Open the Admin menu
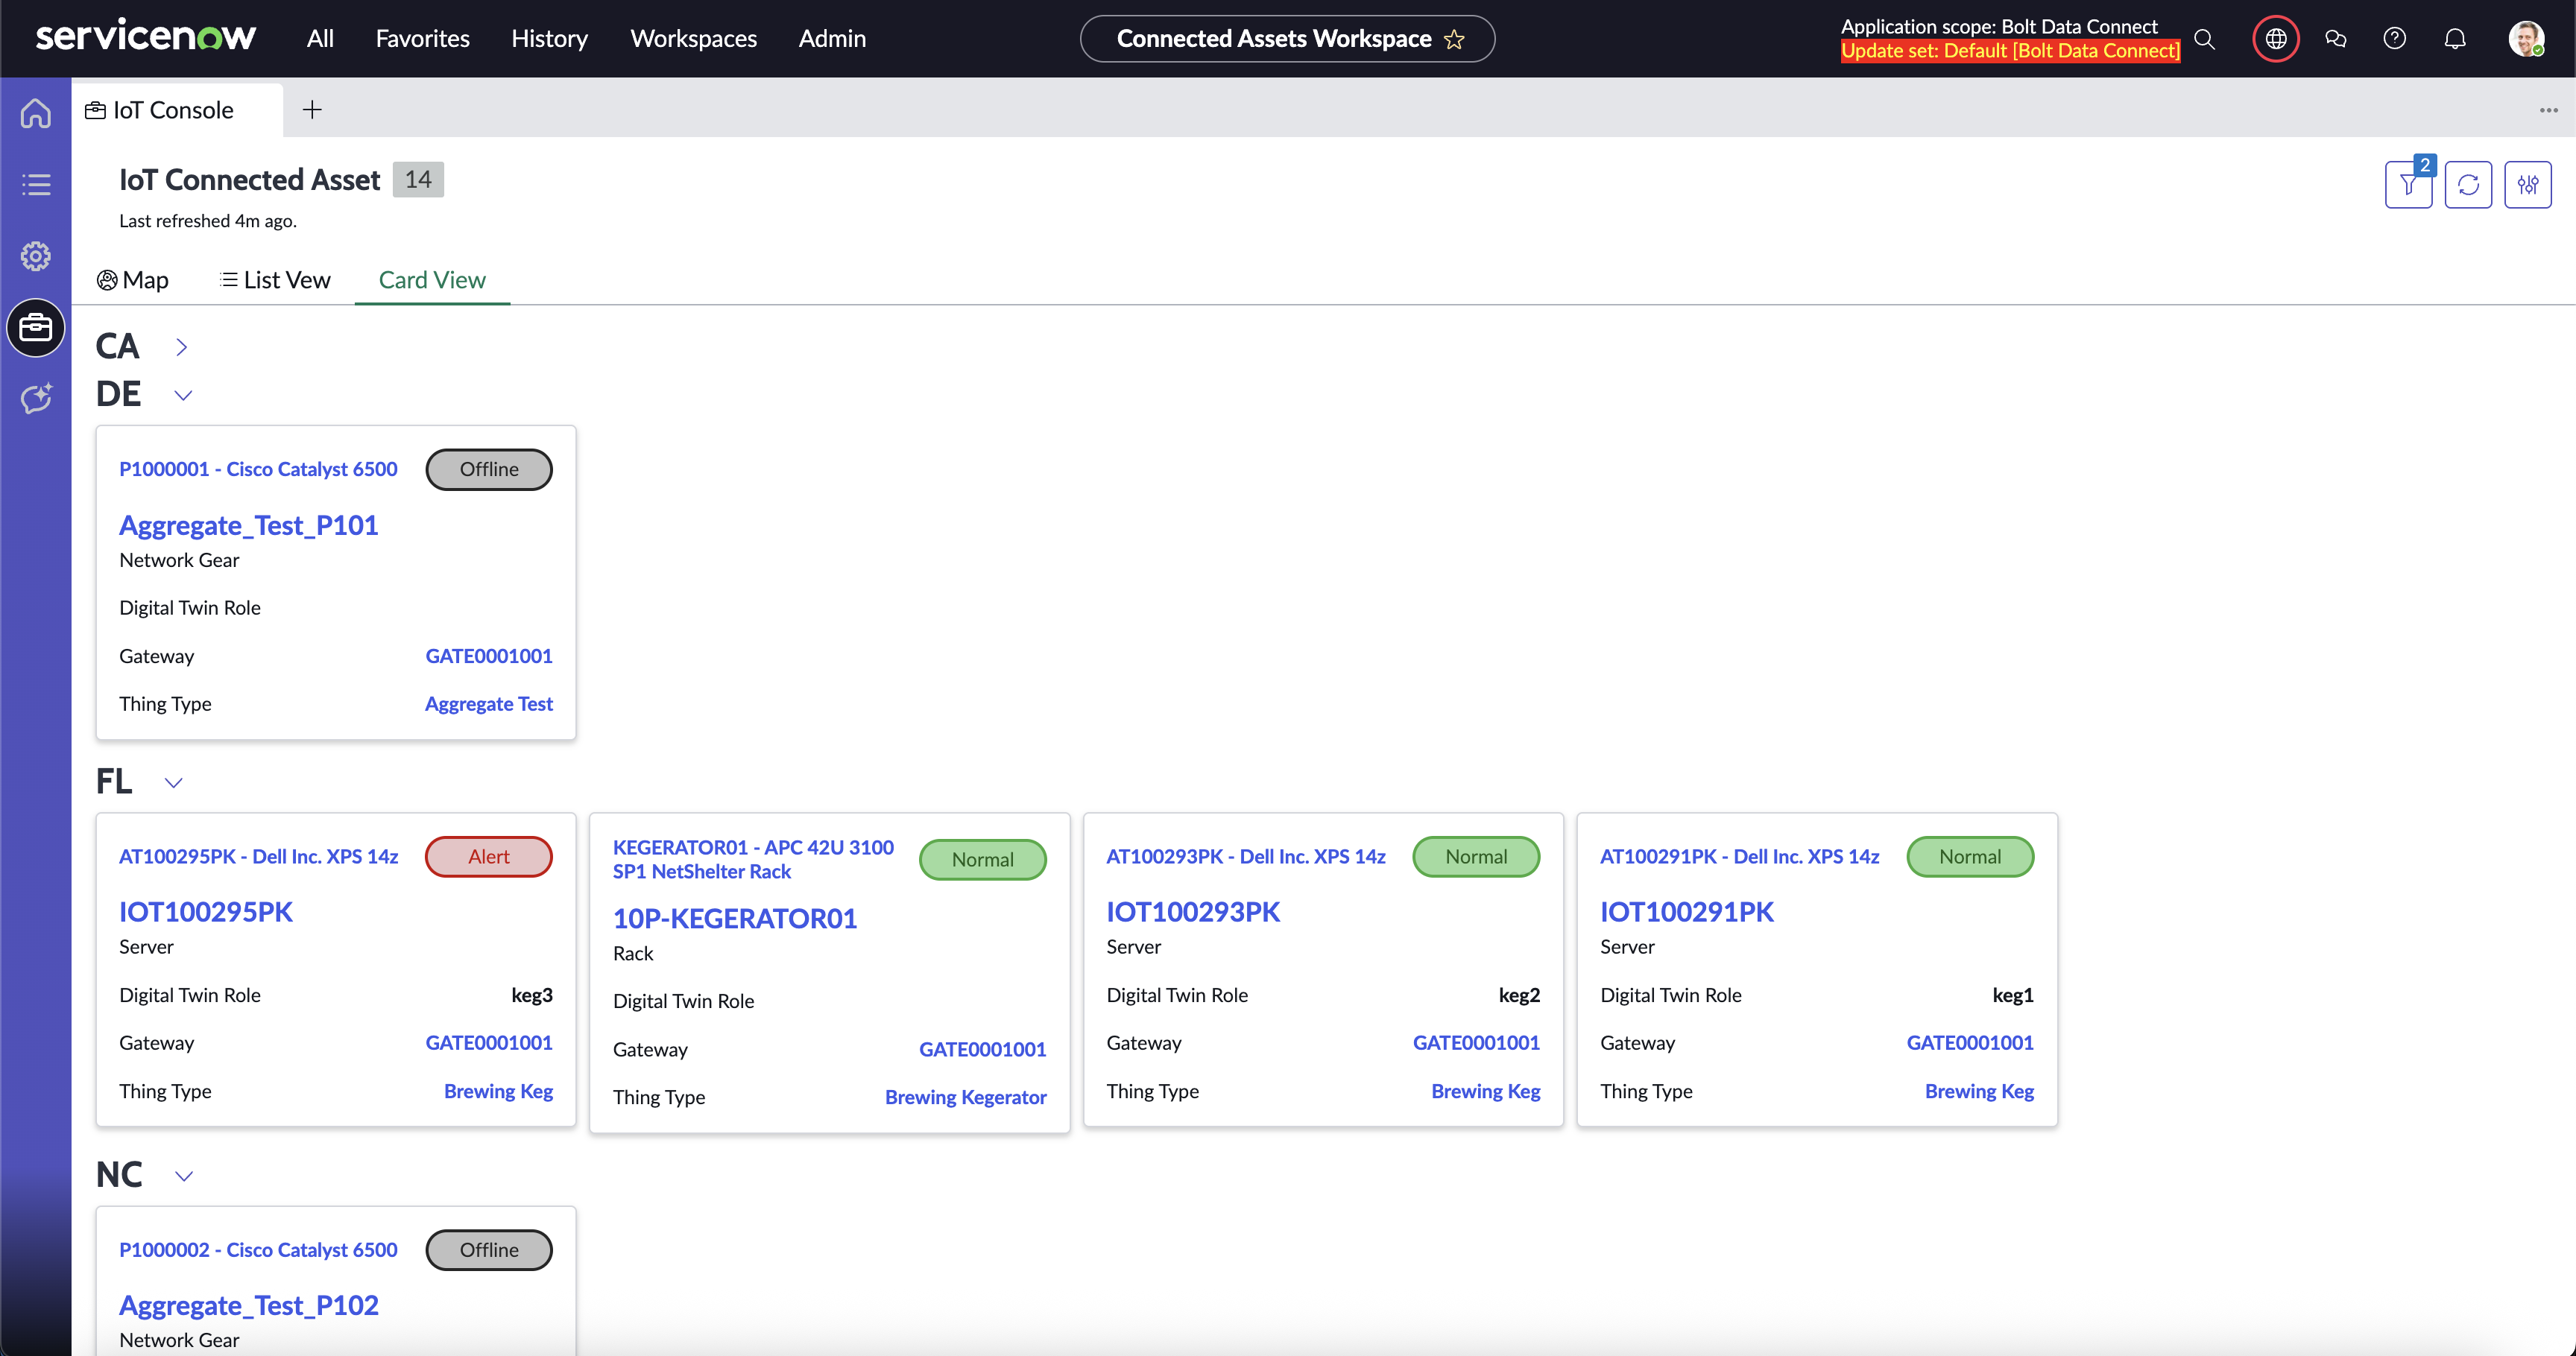 tap(832, 39)
